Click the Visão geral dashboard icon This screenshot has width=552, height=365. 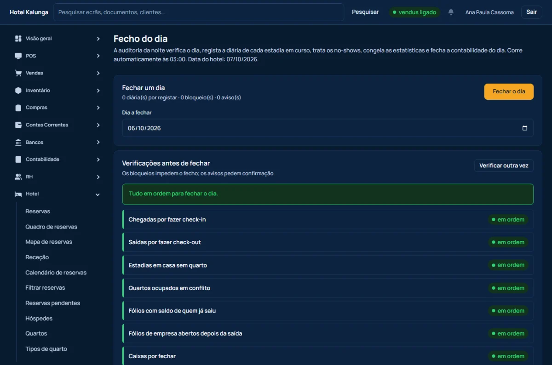pyautogui.click(x=18, y=39)
